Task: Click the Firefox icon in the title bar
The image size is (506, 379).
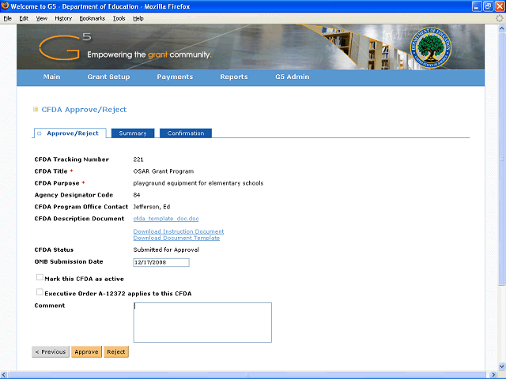Action: tap(6, 6)
